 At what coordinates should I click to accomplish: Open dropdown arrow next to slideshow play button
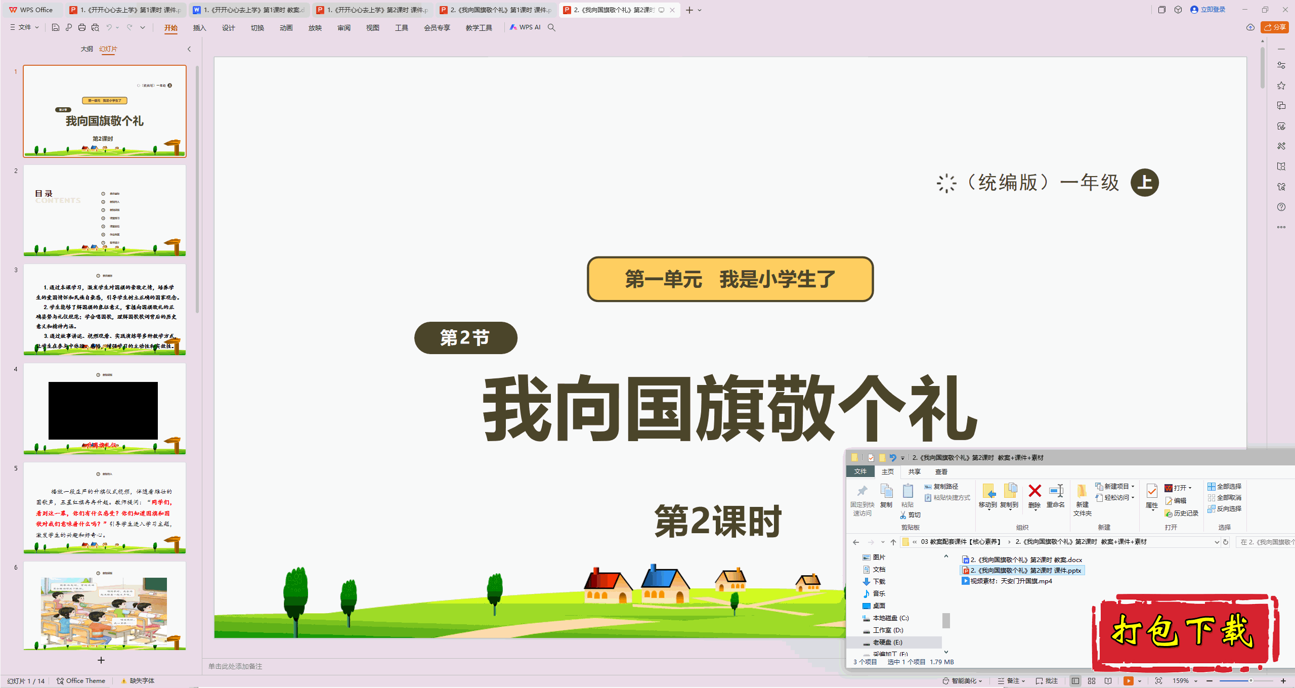pos(1140,681)
